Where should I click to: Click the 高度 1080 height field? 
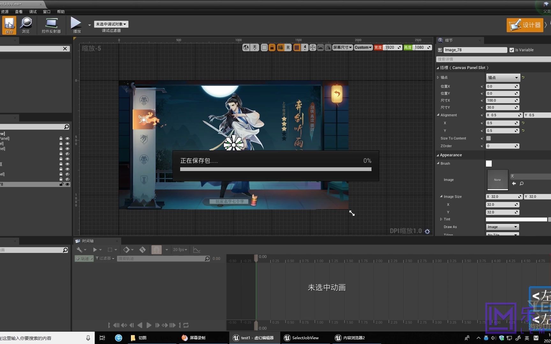422,47
